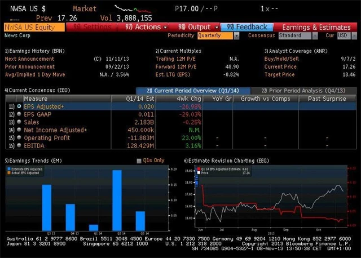Select the Net Income Adjusted+ radio button
Screen dimensions: 361x258
[x=19, y=130]
